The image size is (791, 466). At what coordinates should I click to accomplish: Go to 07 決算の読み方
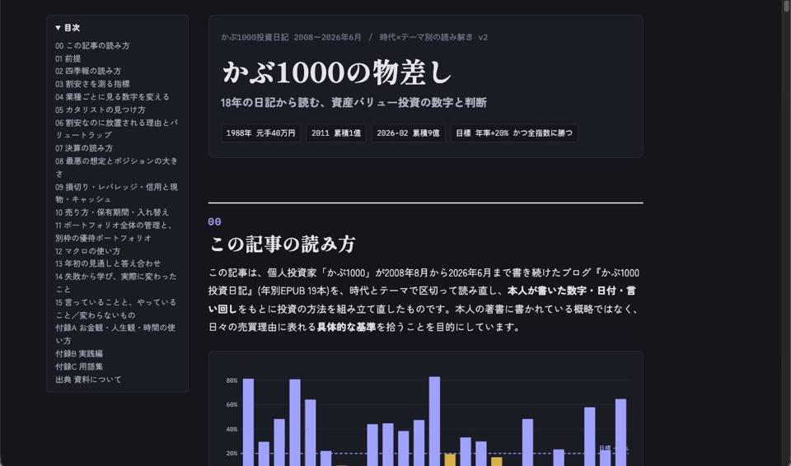coord(84,147)
